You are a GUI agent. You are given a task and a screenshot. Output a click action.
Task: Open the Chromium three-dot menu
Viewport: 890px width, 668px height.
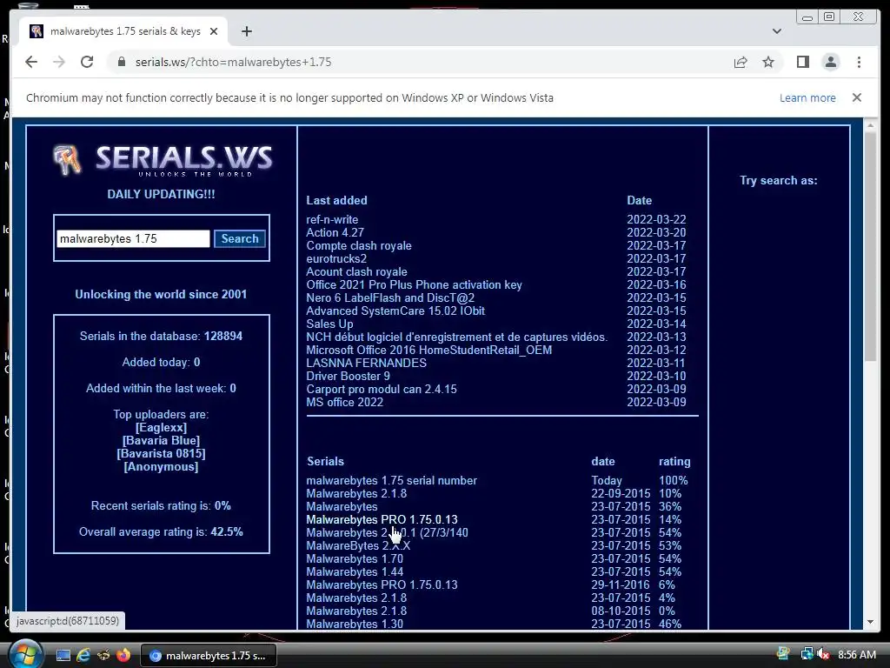coord(859,62)
